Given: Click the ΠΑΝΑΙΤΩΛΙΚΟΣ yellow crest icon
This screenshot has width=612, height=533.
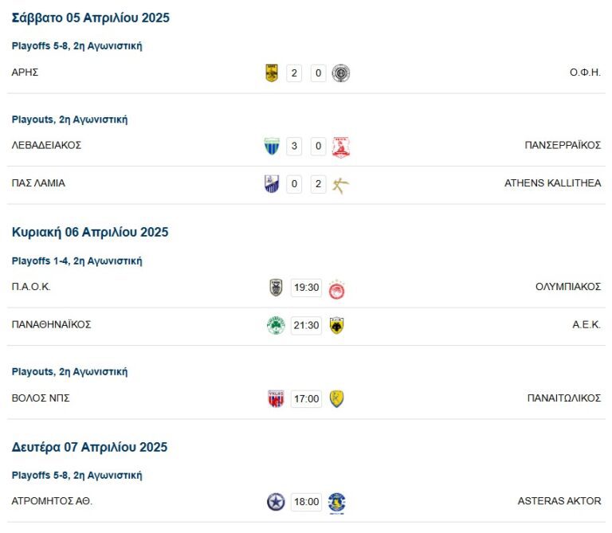Looking at the screenshot, I should point(336,398).
